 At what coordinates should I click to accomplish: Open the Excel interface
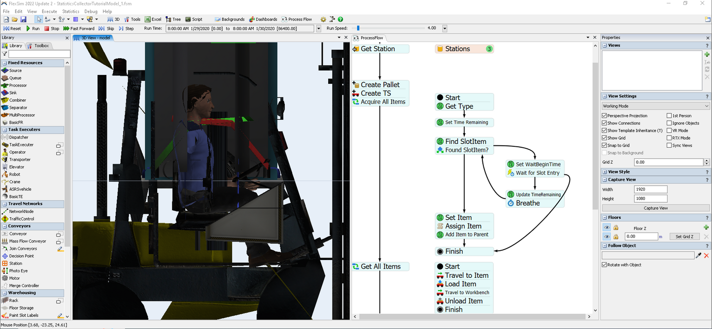[153, 19]
